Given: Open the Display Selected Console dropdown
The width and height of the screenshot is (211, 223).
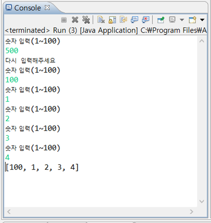Looking at the screenshot, I should coord(182,20).
